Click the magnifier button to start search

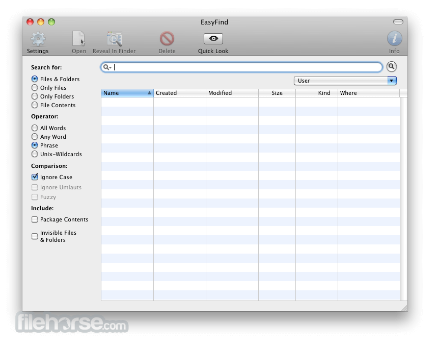coord(392,67)
